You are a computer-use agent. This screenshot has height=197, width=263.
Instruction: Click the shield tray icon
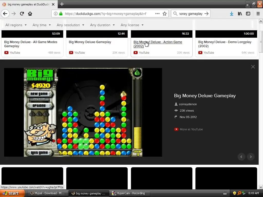tap(234, 193)
